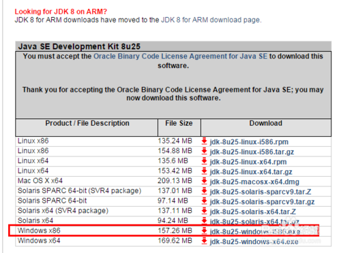Download jdk-8u25-linux-x64.rpm file link
341x253 pixels.
[x=248, y=162]
